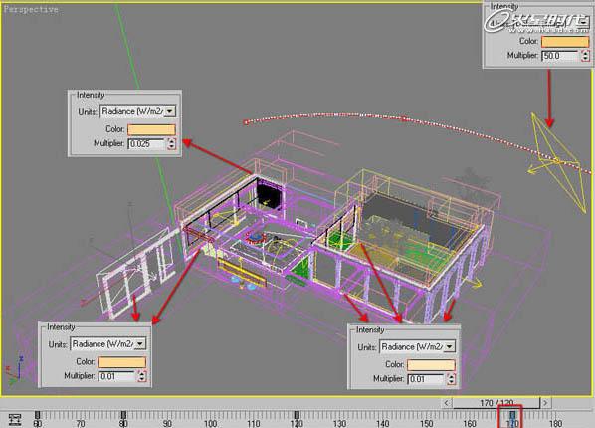This screenshot has height=428, width=595.
Task: Click the time slider previous frame arrow
Action: tap(446, 403)
